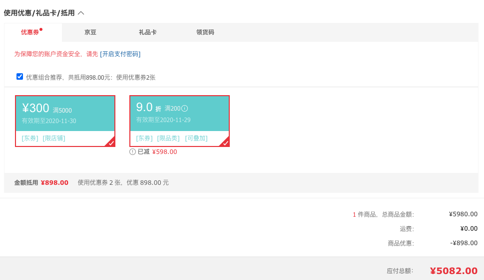The height and width of the screenshot is (280, 484).
Task: Click the warning icon next to 已减
Action: tap(132, 152)
